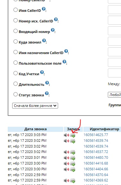Click the Код Учетки input field
121x185 pixels.
pos(115,73)
